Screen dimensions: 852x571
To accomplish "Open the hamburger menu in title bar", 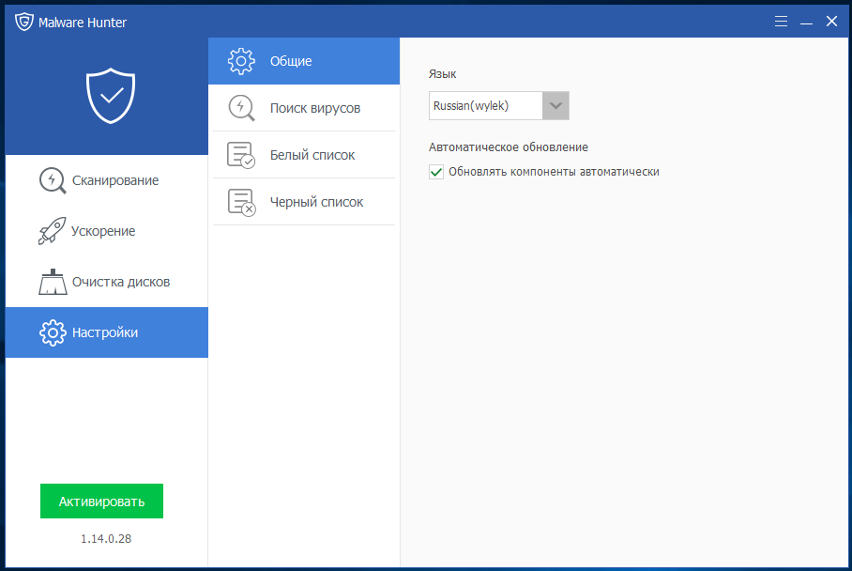I will pyautogui.click(x=781, y=22).
